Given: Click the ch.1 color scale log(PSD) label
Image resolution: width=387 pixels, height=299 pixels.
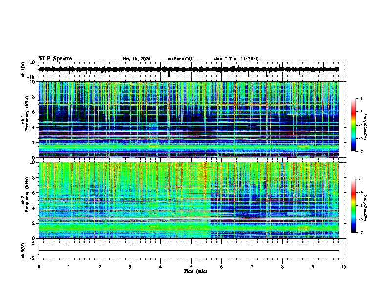Looking at the screenshot, I should click(366, 128).
